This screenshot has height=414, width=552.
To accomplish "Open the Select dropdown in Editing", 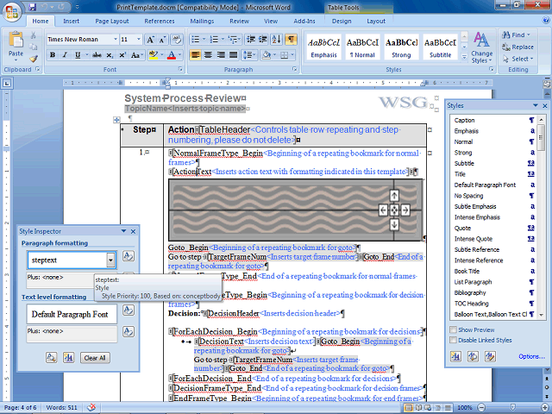I will 518,59.
